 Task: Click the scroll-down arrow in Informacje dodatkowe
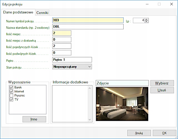[90, 119]
